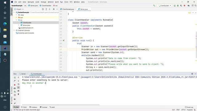
Task: Open the Terminal tool window button
Action: (43, 107)
